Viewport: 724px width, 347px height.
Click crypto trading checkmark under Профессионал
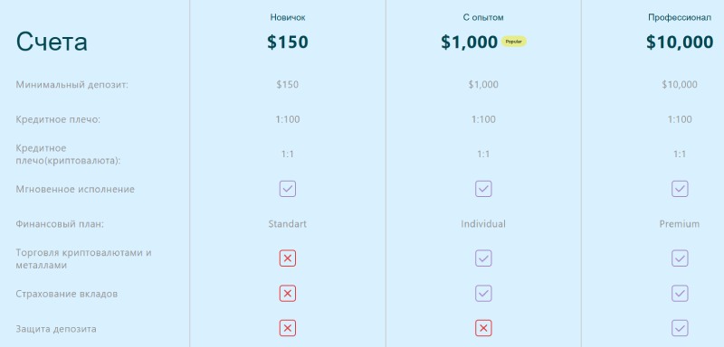680,258
